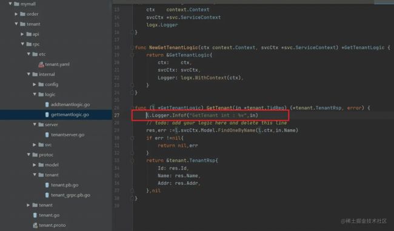
Task: Click FindOneByName in line 29
Action: pos(236,130)
